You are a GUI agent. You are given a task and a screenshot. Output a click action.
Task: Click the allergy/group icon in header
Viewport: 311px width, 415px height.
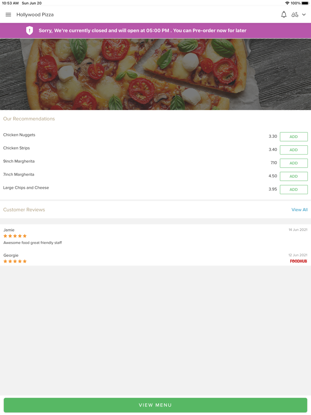pyautogui.click(x=295, y=14)
